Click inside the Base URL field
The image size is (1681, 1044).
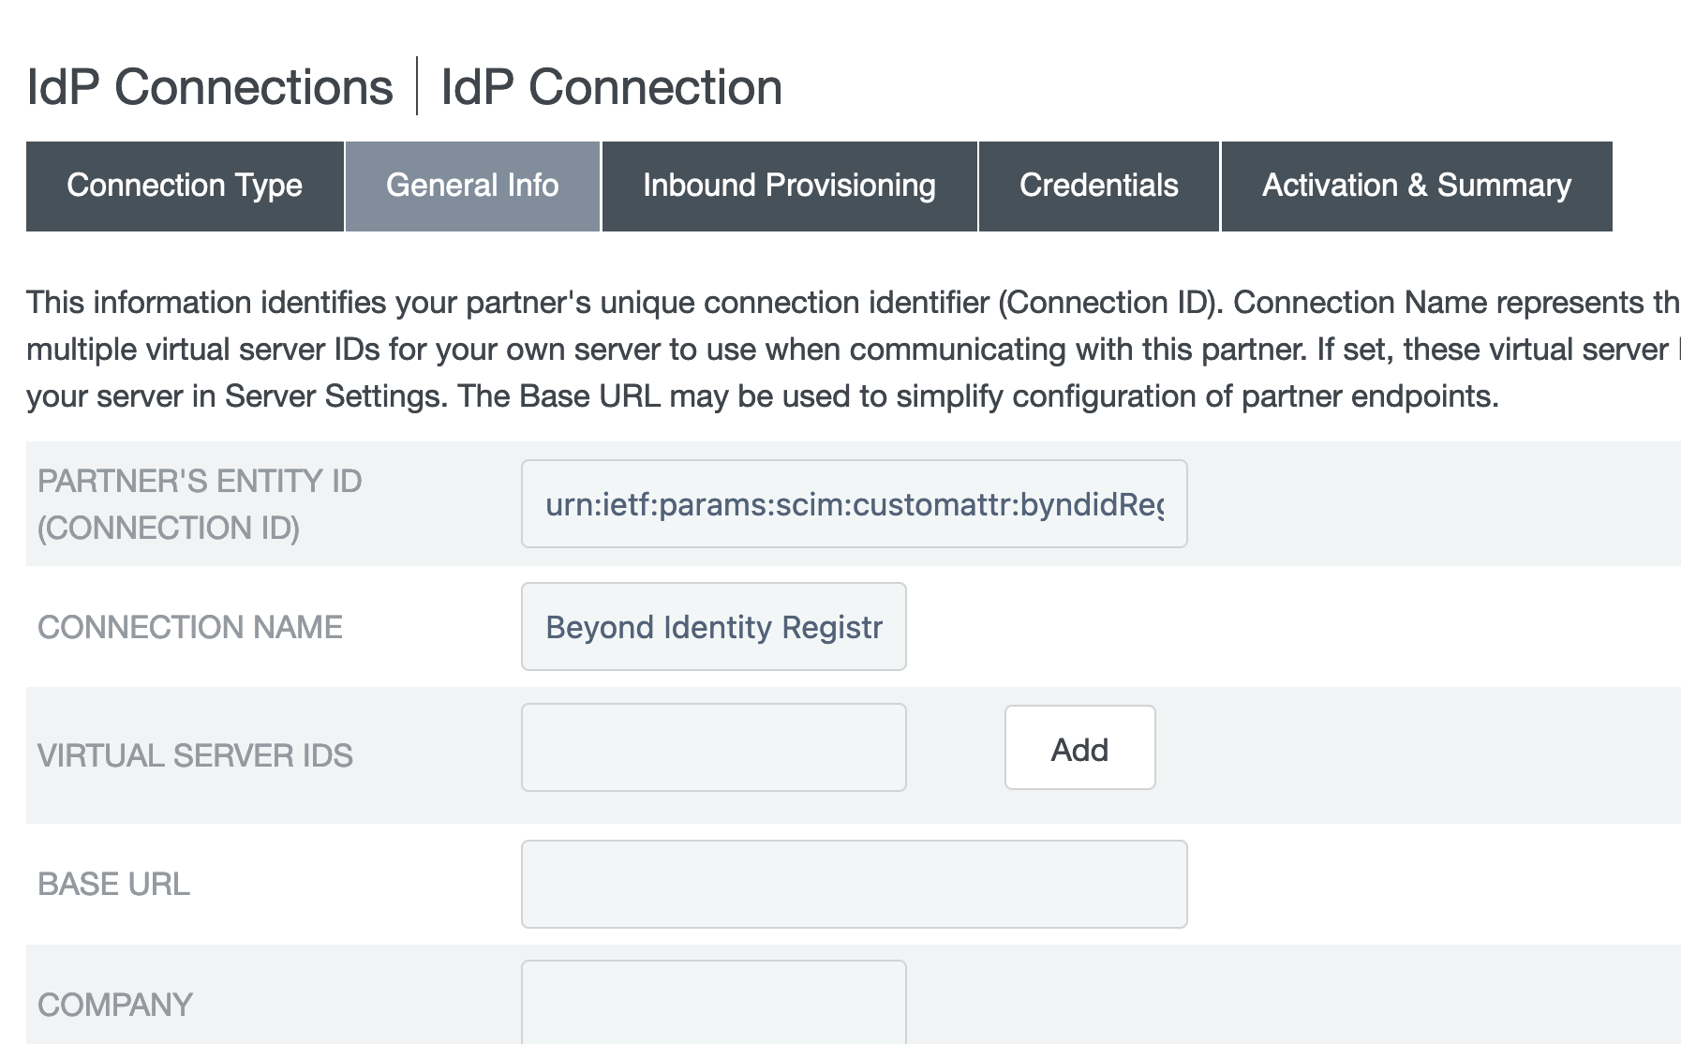(854, 884)
